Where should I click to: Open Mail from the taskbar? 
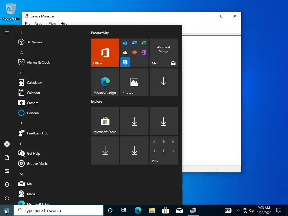pos(179,210)
